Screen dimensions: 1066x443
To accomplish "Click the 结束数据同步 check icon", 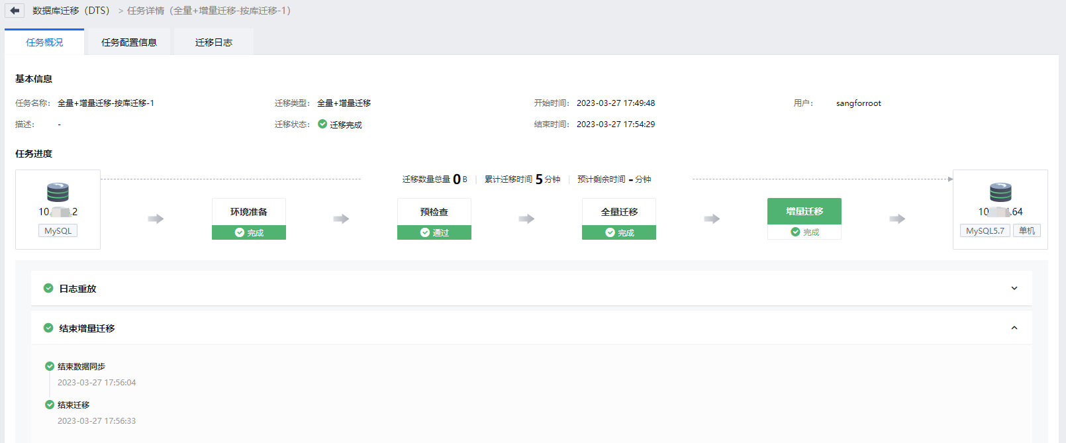I will click(x=50, y=366).
